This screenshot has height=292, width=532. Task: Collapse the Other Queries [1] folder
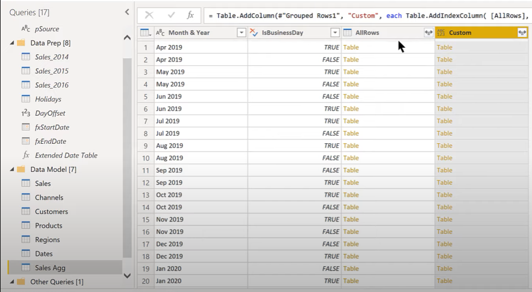pyautogui.click(x=12, y=282)
